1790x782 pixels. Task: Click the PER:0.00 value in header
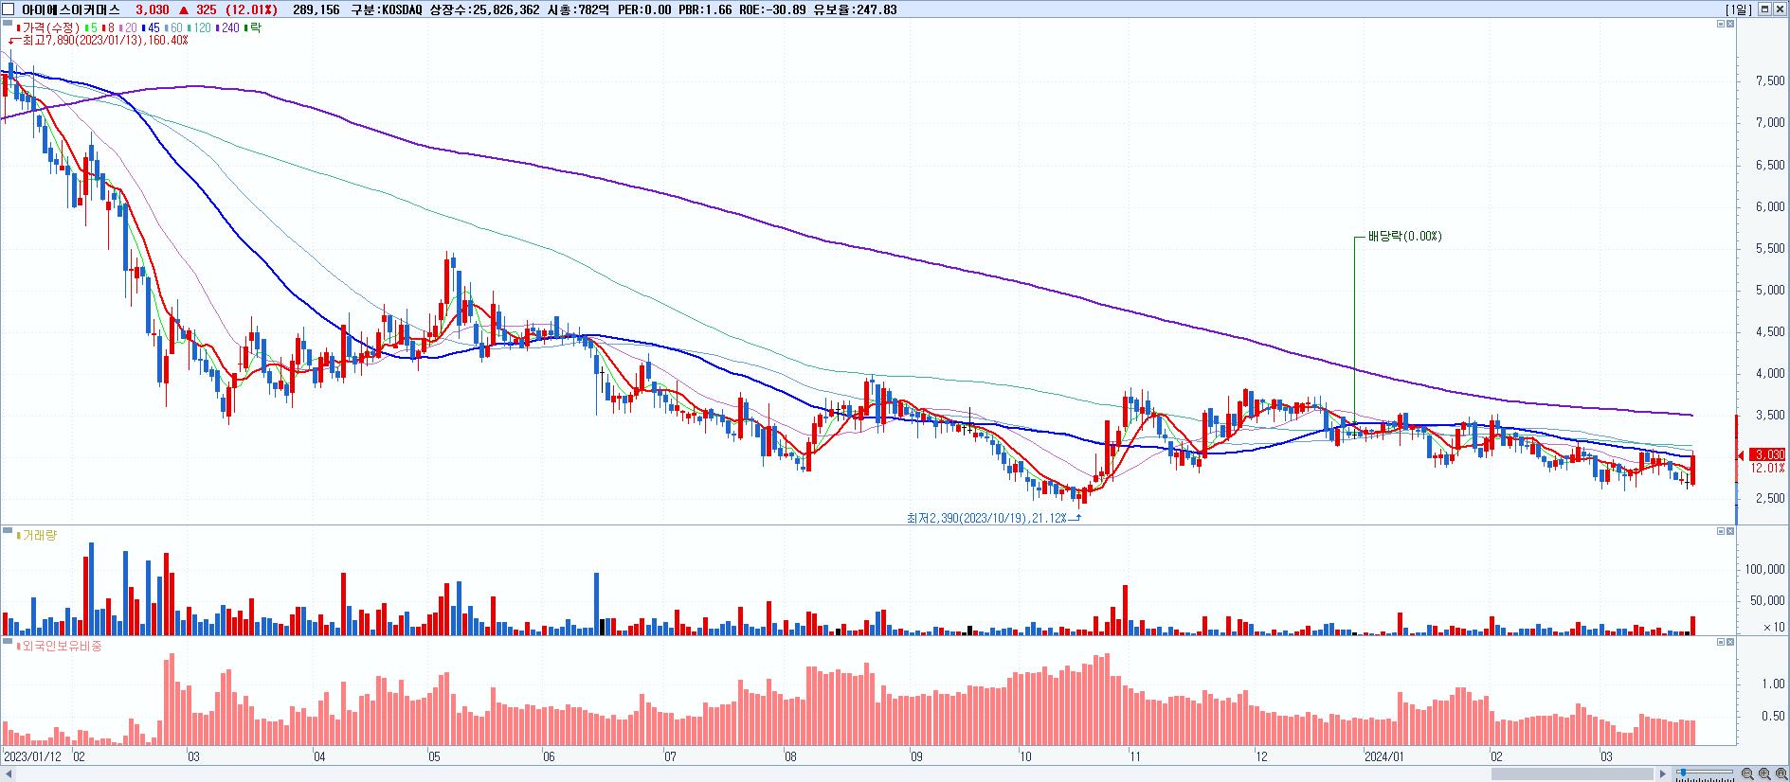pyautogui.click(x=644, y=9)
